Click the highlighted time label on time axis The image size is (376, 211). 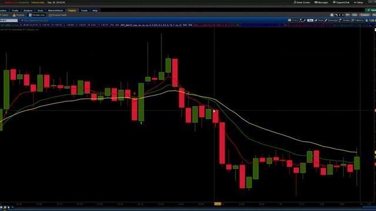click(x=217, y=204)
